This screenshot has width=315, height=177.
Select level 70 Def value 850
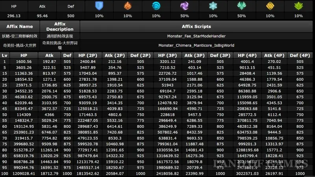pos(67,138)
